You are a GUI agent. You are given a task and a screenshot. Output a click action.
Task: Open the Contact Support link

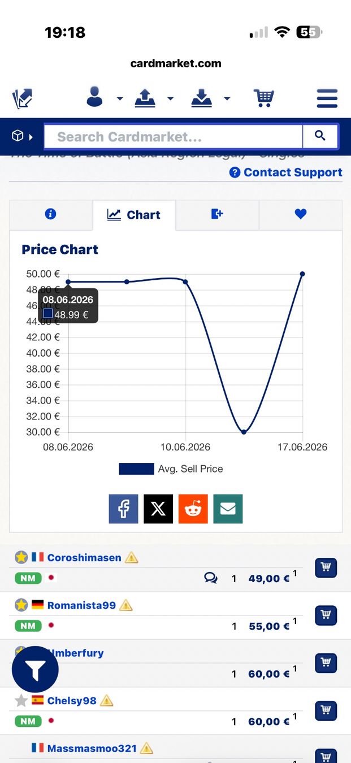286,172
